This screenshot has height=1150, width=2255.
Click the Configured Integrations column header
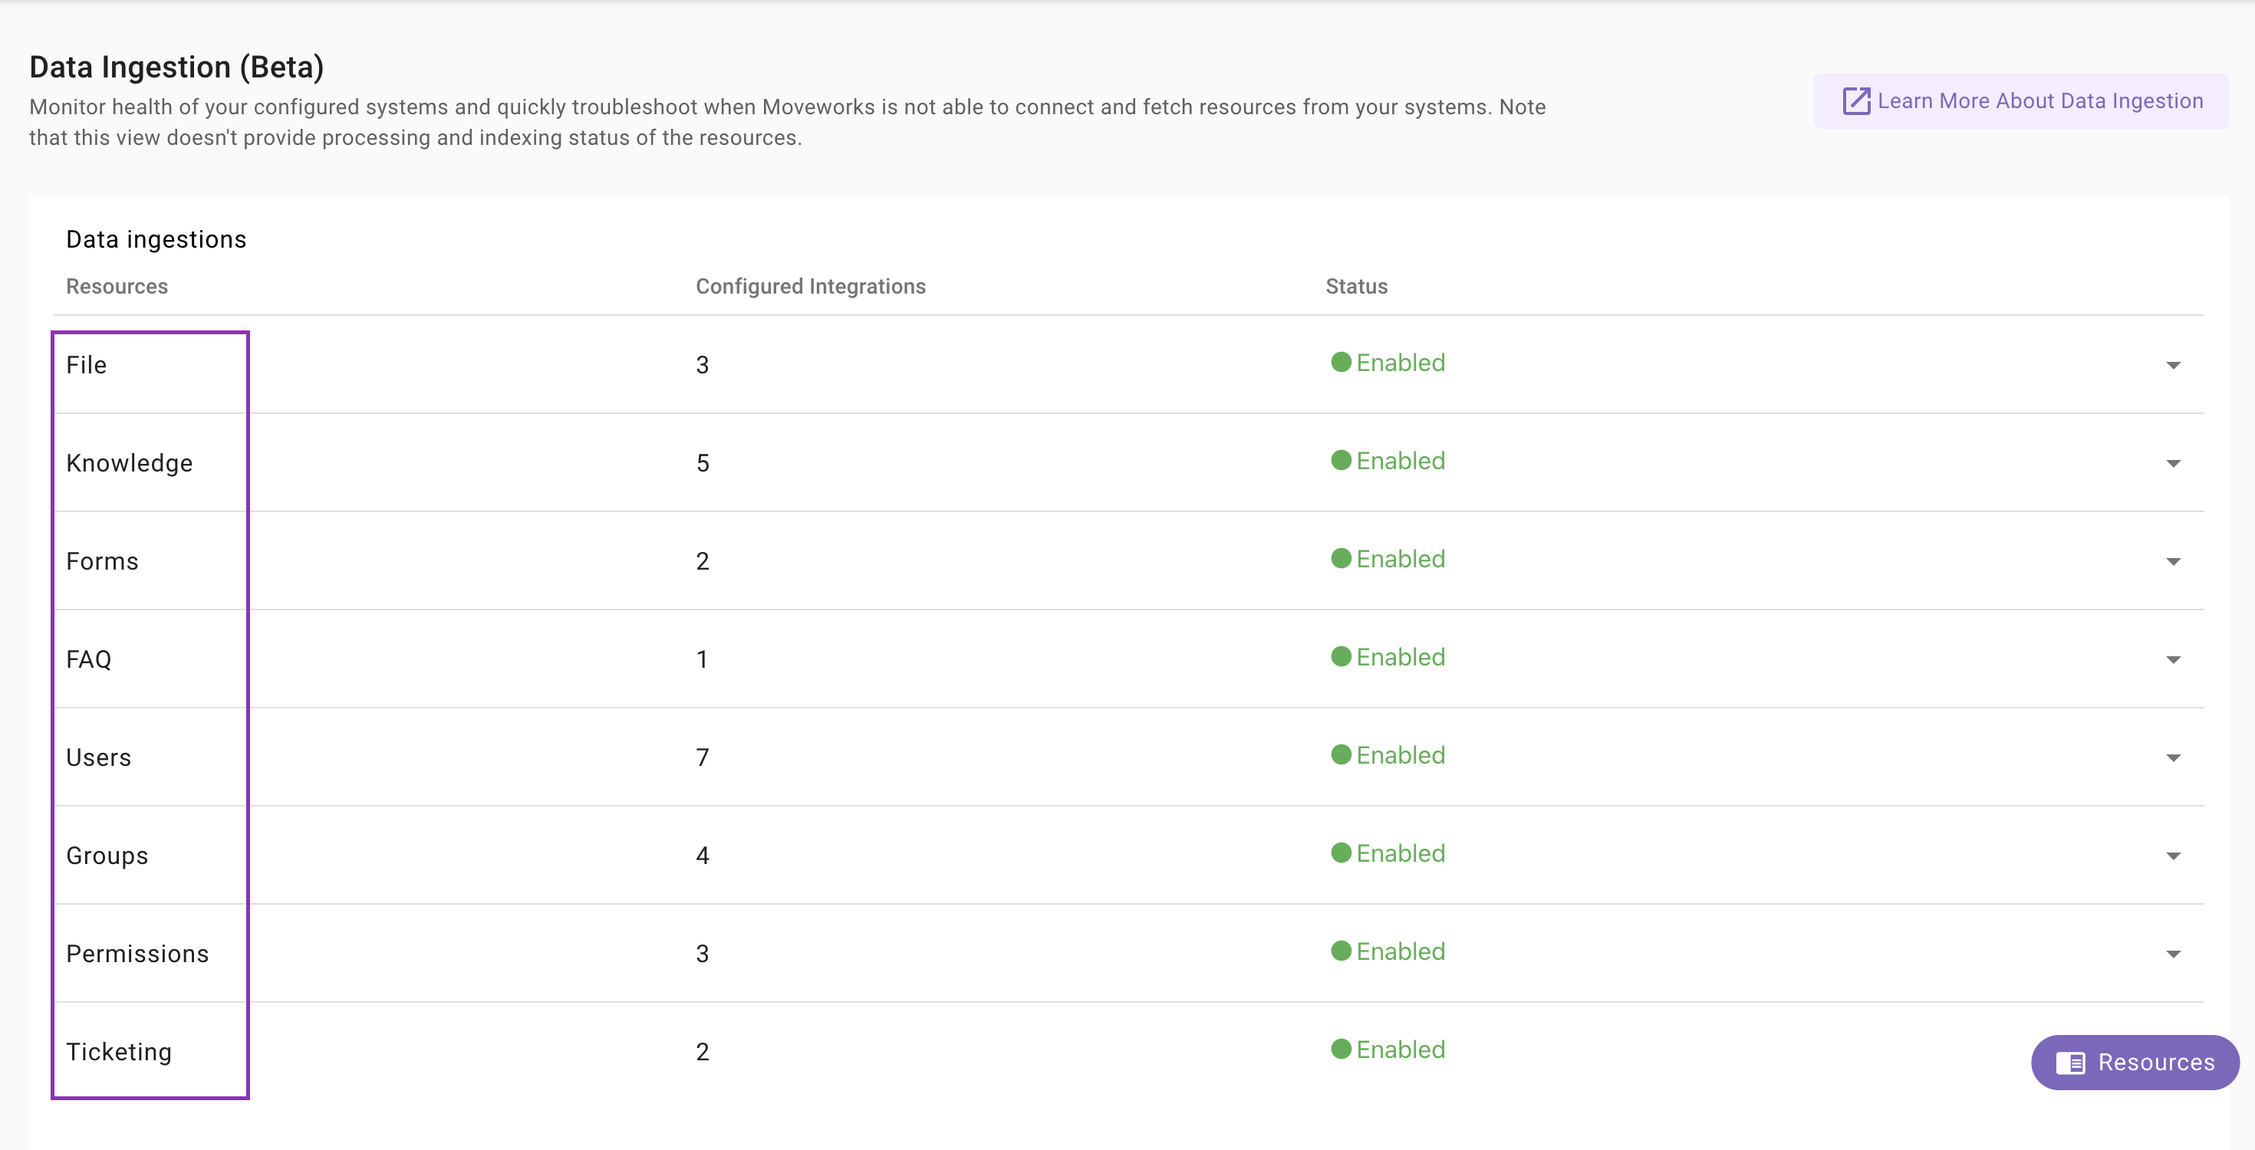[x=811, y=286]
